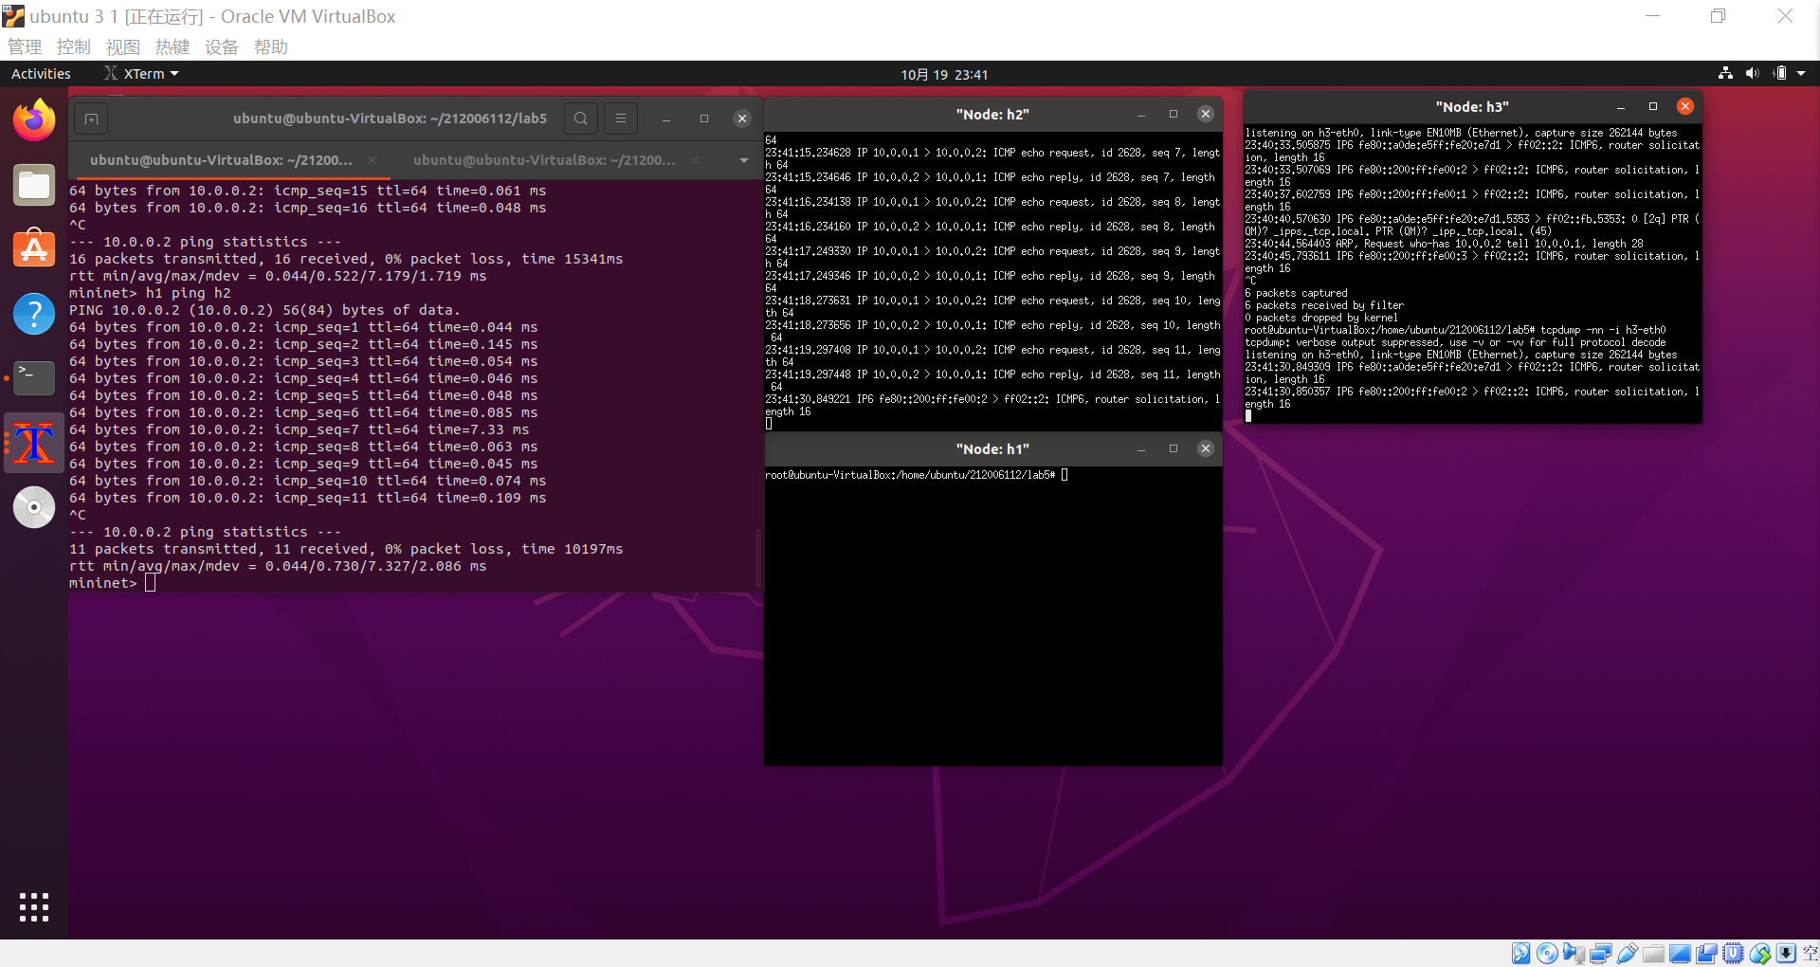The image size is (1820, 967).
Task: Maximize the Node: h1 xterm window
Action: coord(1174,448)
